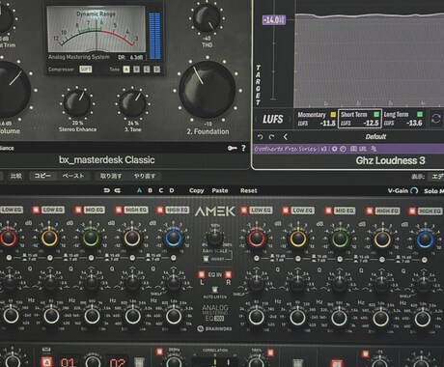Toggle V-Gain in the AMEK toolbar
This screenshot has width=444, height=367.
(x=414, y=190)
